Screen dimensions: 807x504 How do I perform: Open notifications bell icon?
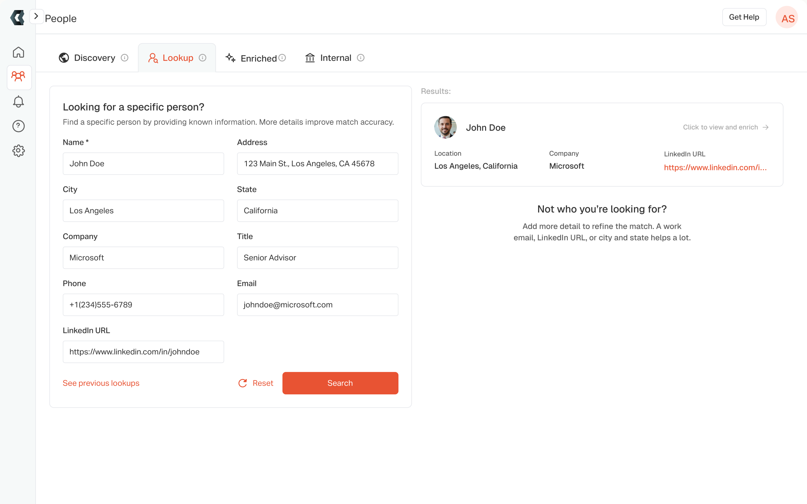[x=19, y=101]
